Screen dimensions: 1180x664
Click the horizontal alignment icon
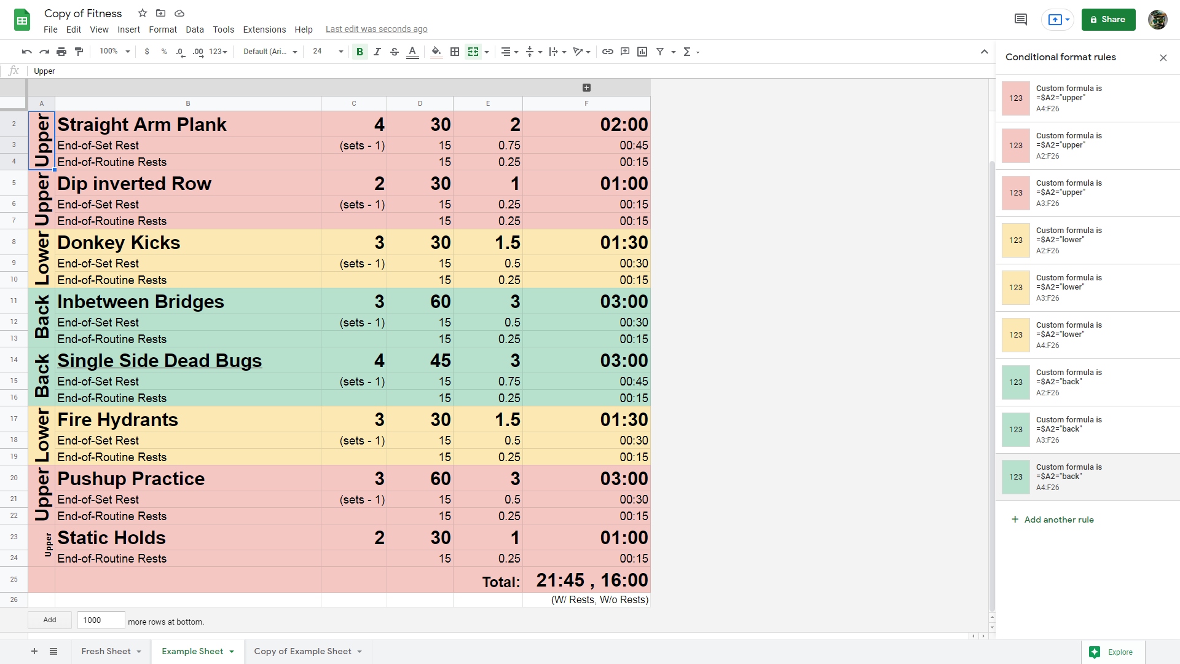pyautogui.click(x=504, y=52)
